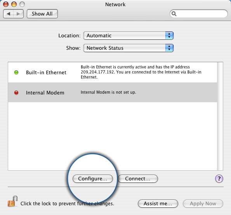Open help with the purple question mark
This screenshot has width=231, height=215.
point(219,179)
